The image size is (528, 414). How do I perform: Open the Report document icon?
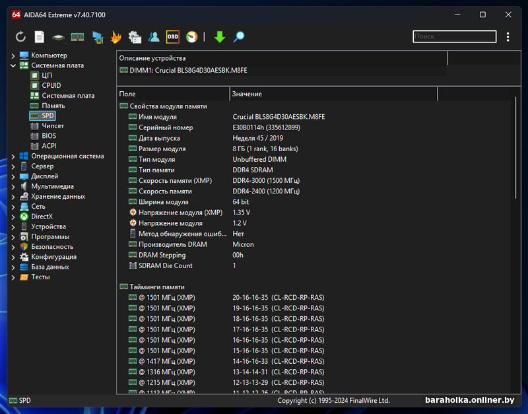40,37
